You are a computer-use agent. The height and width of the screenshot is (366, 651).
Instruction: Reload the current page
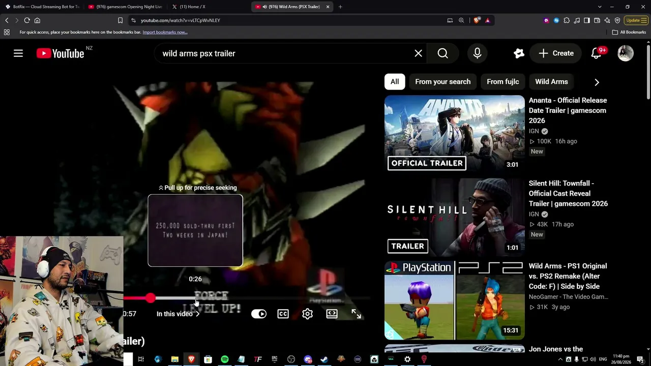(x=27, y=20)
